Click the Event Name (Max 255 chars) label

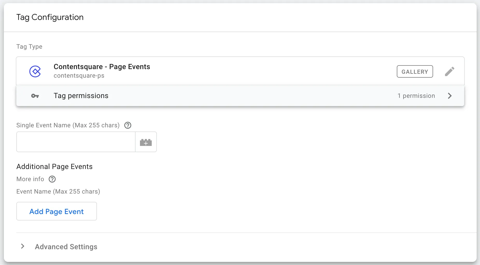[58, 192]
